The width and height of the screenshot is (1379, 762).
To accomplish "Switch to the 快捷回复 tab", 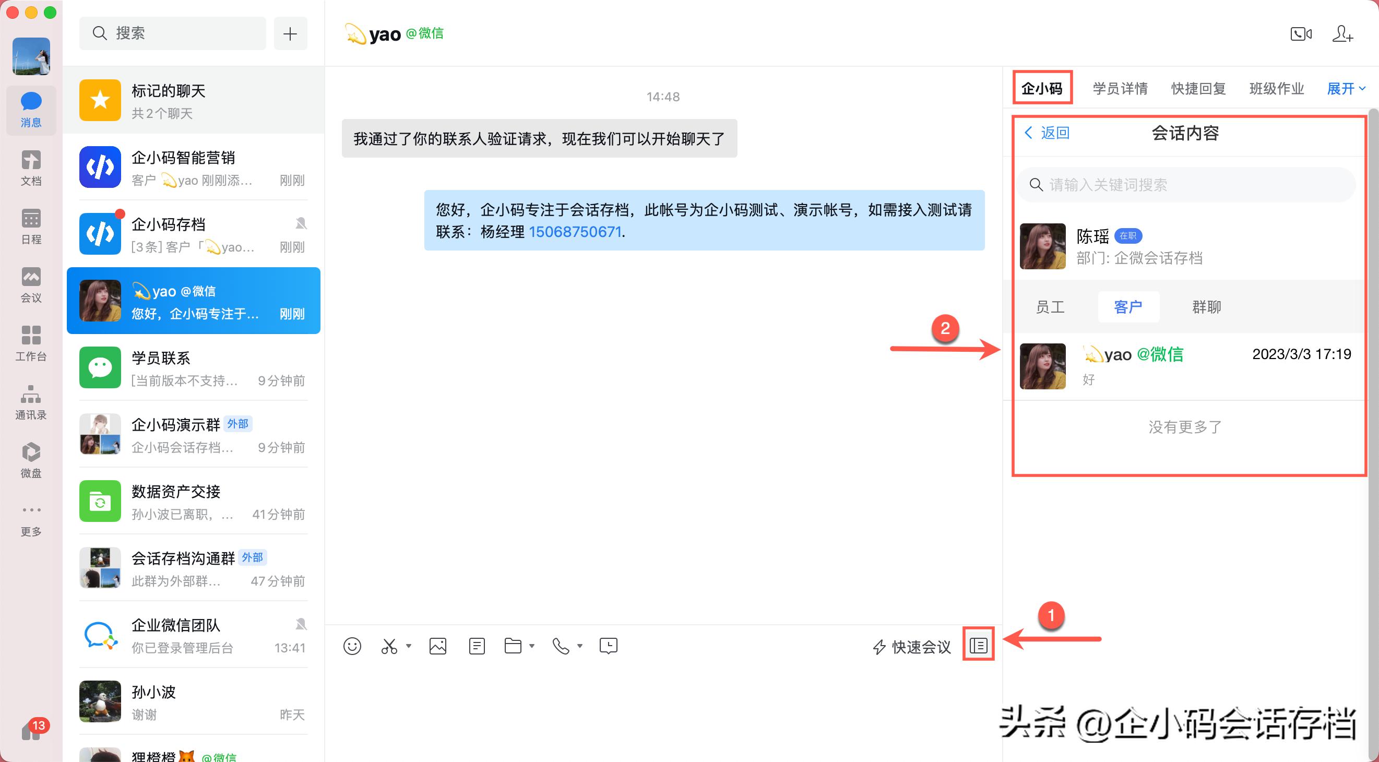I will coord(1197,88).
